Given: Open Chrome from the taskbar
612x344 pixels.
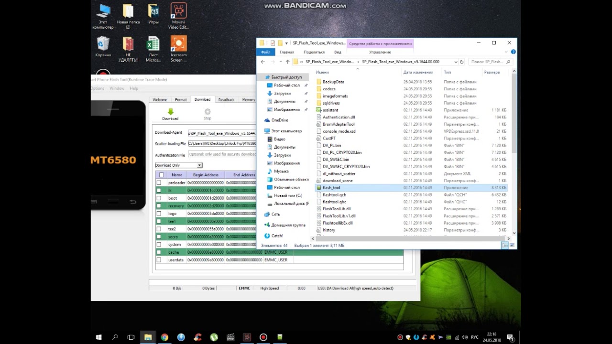Looking at the screenshot, I should click(x=164, y=337).
